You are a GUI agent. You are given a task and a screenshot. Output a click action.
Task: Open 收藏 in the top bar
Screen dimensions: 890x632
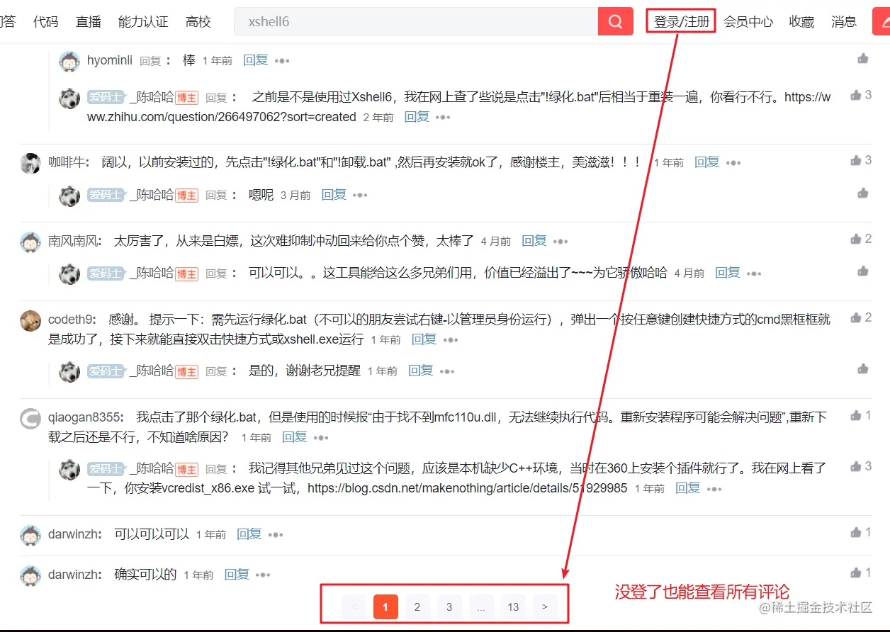801,21
